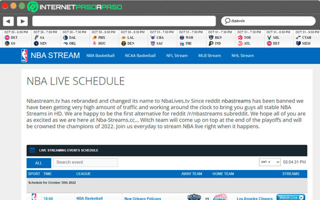Click the BKN Nets team logo
The image size is (320, 200).
(211, 37)
